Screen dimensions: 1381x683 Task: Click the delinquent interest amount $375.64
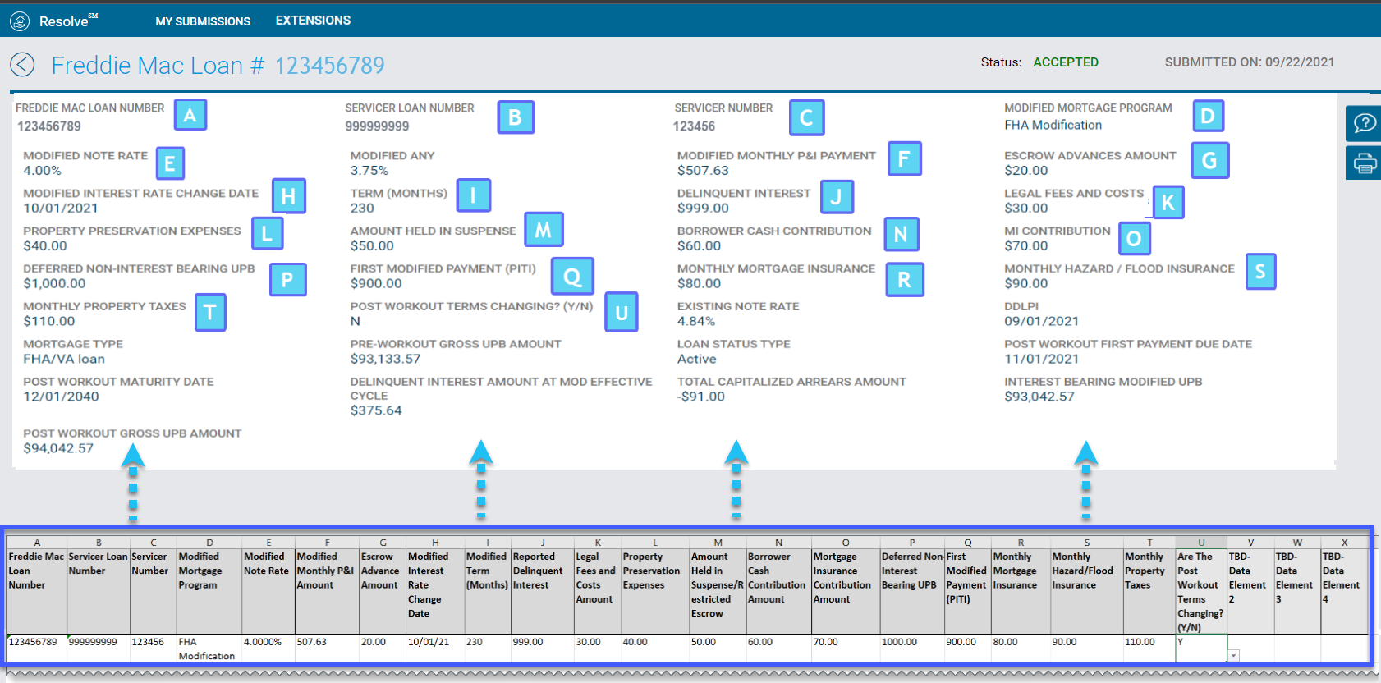tap(376, 411)
